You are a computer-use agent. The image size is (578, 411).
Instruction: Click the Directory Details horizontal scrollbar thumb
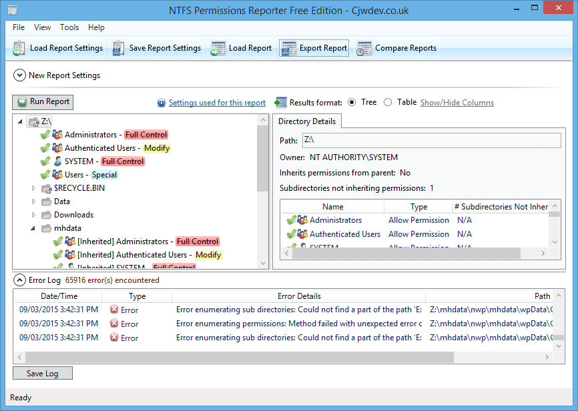[406, 254]
